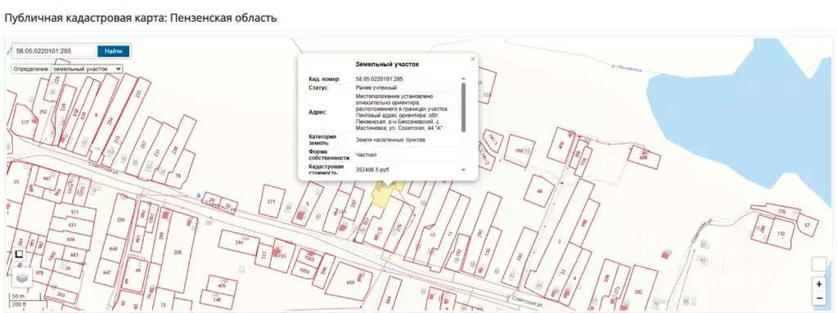Viewport: 837px width, 313px height.
Task: Click the cadastral number 58:05:0220101:285 value
Action: click(379, 79)
